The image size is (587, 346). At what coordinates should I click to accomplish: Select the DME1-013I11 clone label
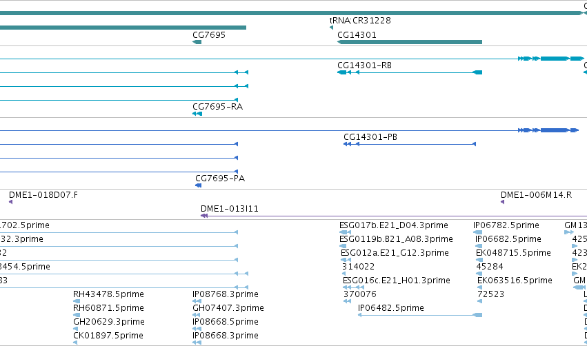tap(230, 209)
